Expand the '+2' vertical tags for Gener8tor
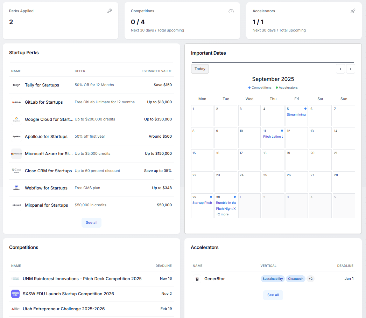 pyautogui.click(x=311, y=279)
